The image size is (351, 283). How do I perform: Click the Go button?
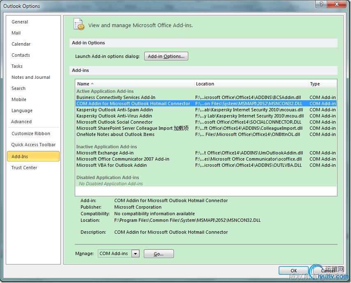(159, 254)
